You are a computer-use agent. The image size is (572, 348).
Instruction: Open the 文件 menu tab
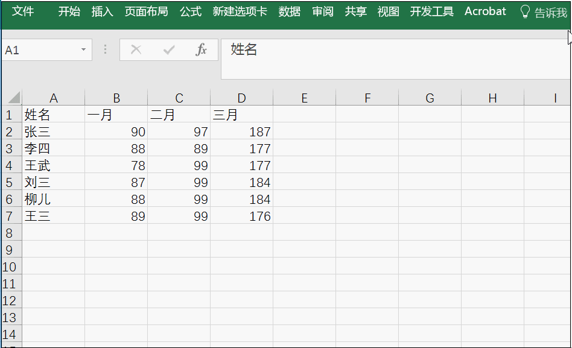pyautogui.click(x=22, y=11)
